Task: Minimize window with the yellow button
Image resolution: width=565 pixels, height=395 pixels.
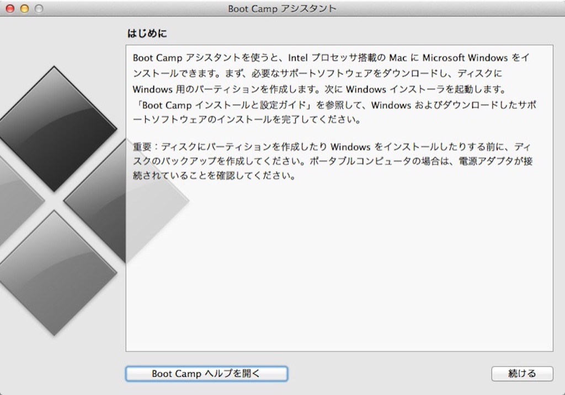Action: click(24, 9)
